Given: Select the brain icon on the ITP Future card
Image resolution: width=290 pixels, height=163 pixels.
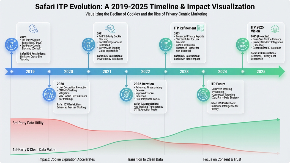Looking at the screenshot, I should (x=203, y=94).
